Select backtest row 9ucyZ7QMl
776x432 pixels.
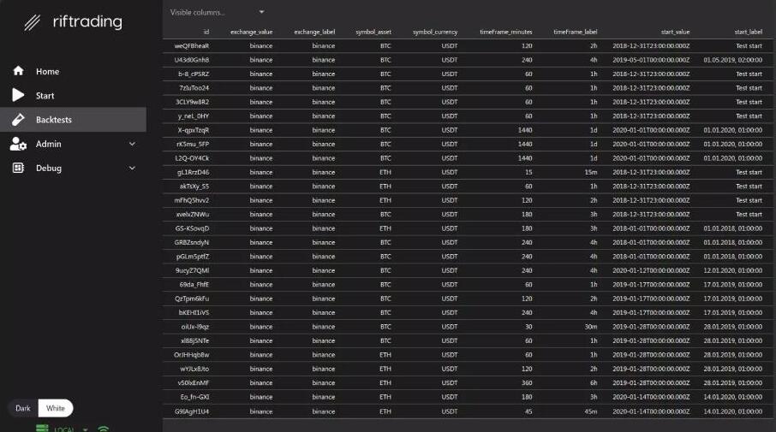click(x=468, y=270)
